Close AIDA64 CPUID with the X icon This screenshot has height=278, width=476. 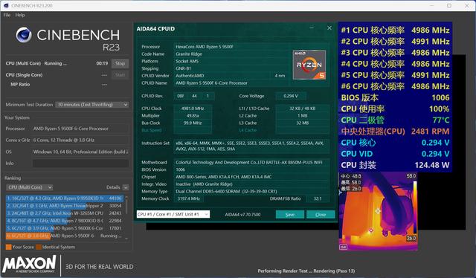329,28
